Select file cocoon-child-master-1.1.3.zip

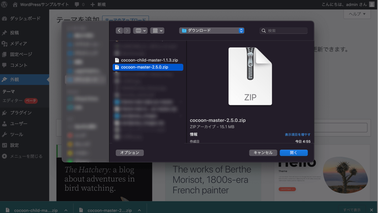click(148, 60)
